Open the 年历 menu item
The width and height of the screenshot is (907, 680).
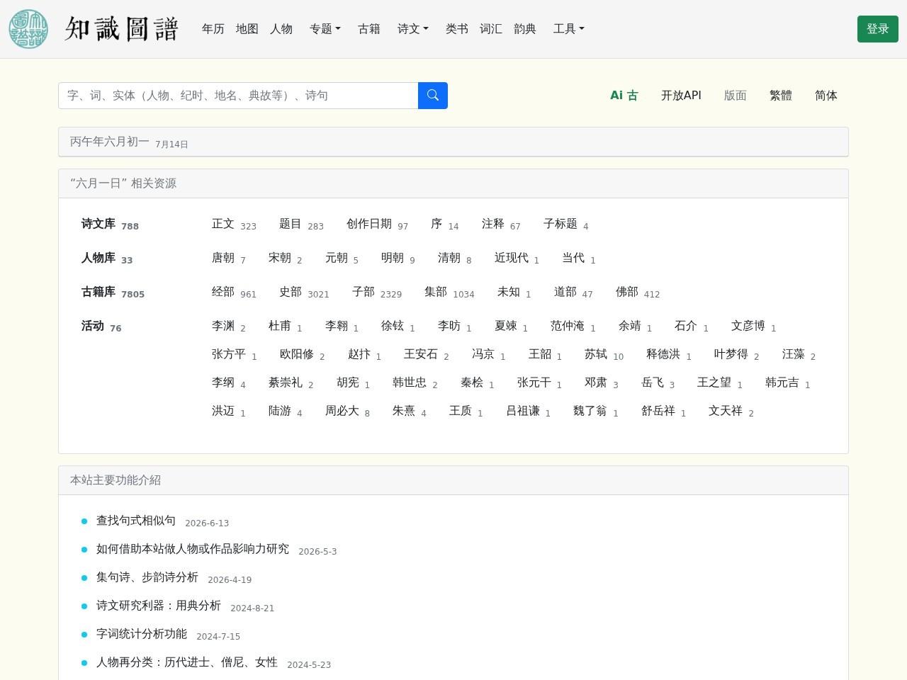tap(213, 29)
